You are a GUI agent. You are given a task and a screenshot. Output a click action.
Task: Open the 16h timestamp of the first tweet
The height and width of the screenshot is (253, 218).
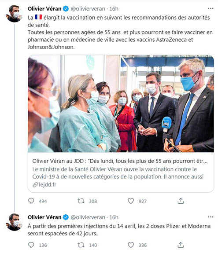(x=114, y=8)
